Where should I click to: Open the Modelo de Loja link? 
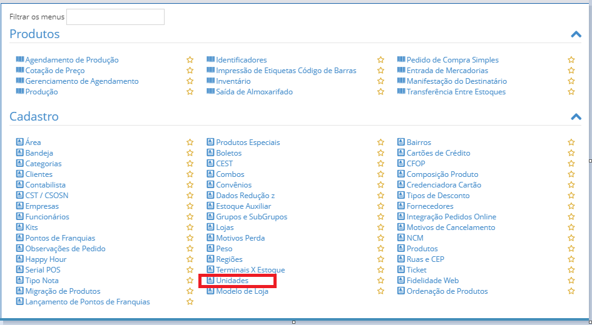242,291
